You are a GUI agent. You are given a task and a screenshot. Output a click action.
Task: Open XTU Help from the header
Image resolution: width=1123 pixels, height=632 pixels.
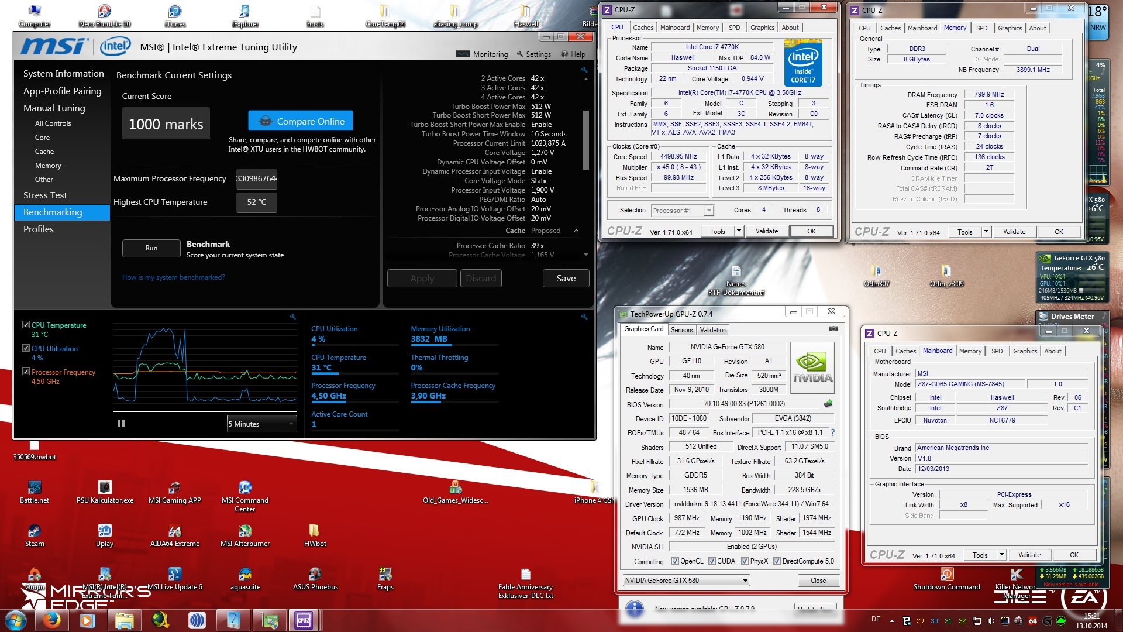[x=573, y=54]
